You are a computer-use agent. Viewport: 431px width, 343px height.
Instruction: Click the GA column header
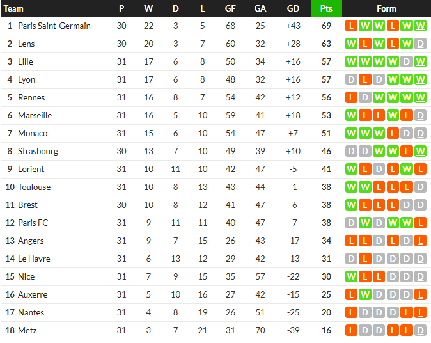click(x=260, y=8)
